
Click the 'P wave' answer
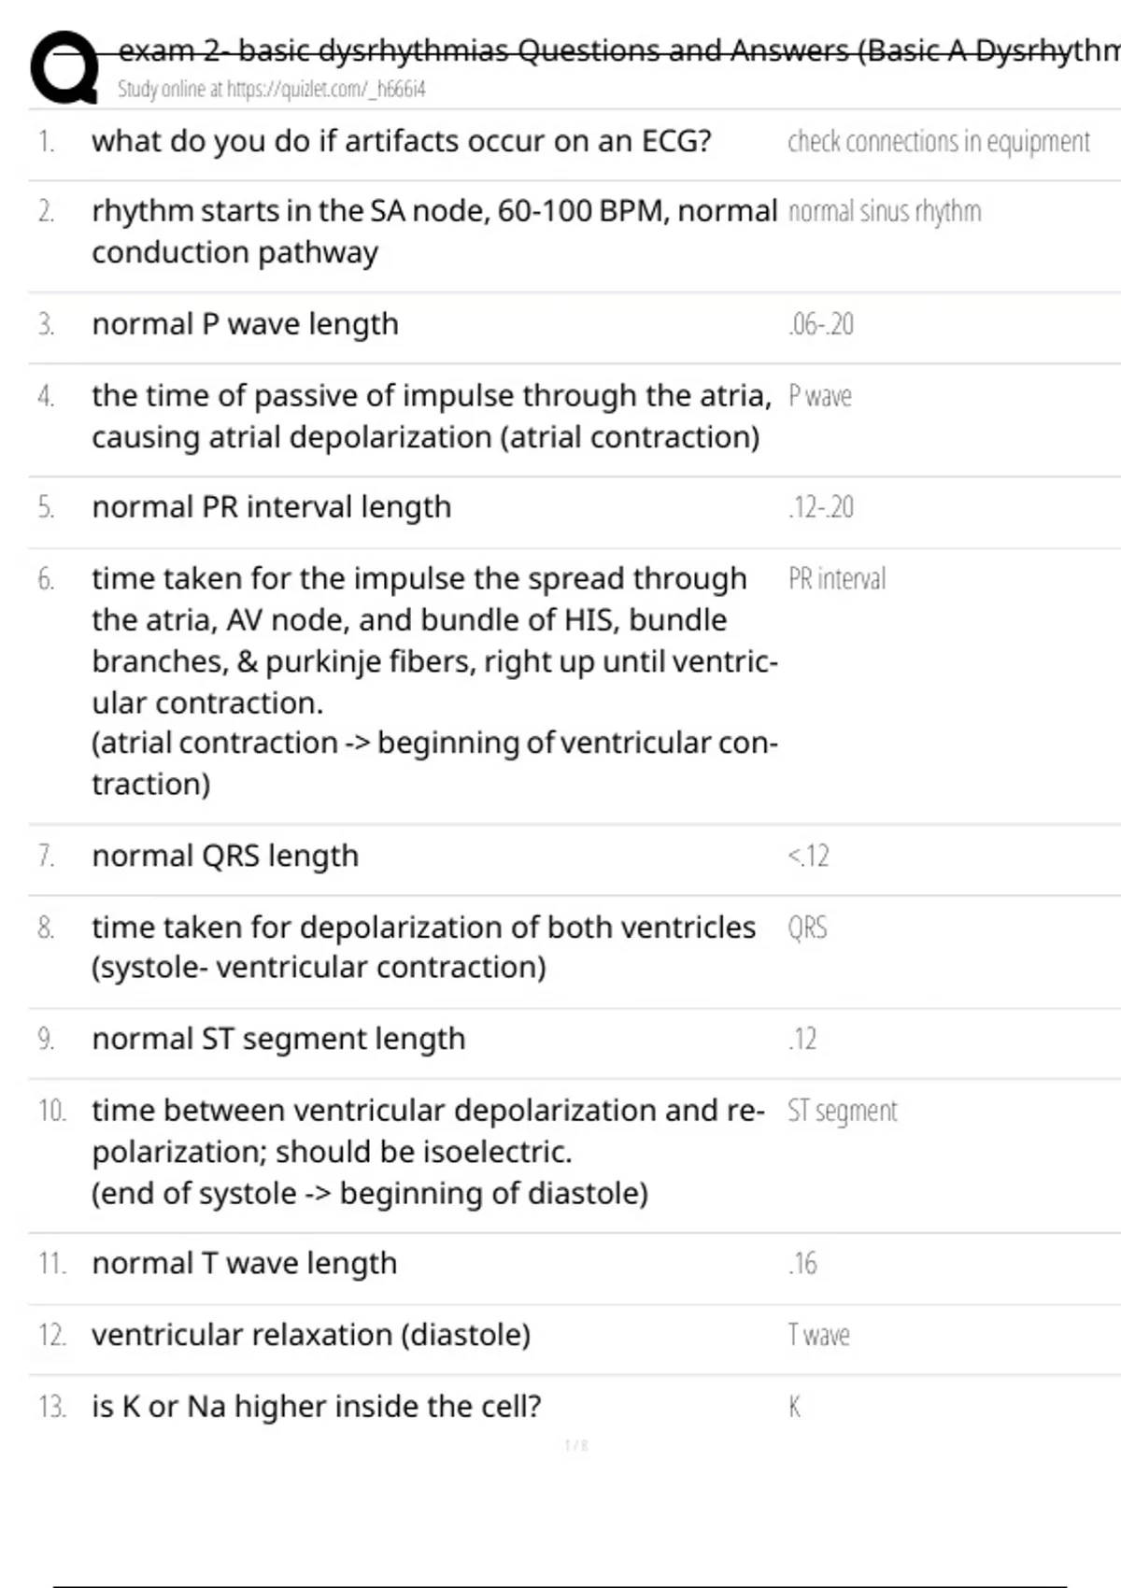819,396
